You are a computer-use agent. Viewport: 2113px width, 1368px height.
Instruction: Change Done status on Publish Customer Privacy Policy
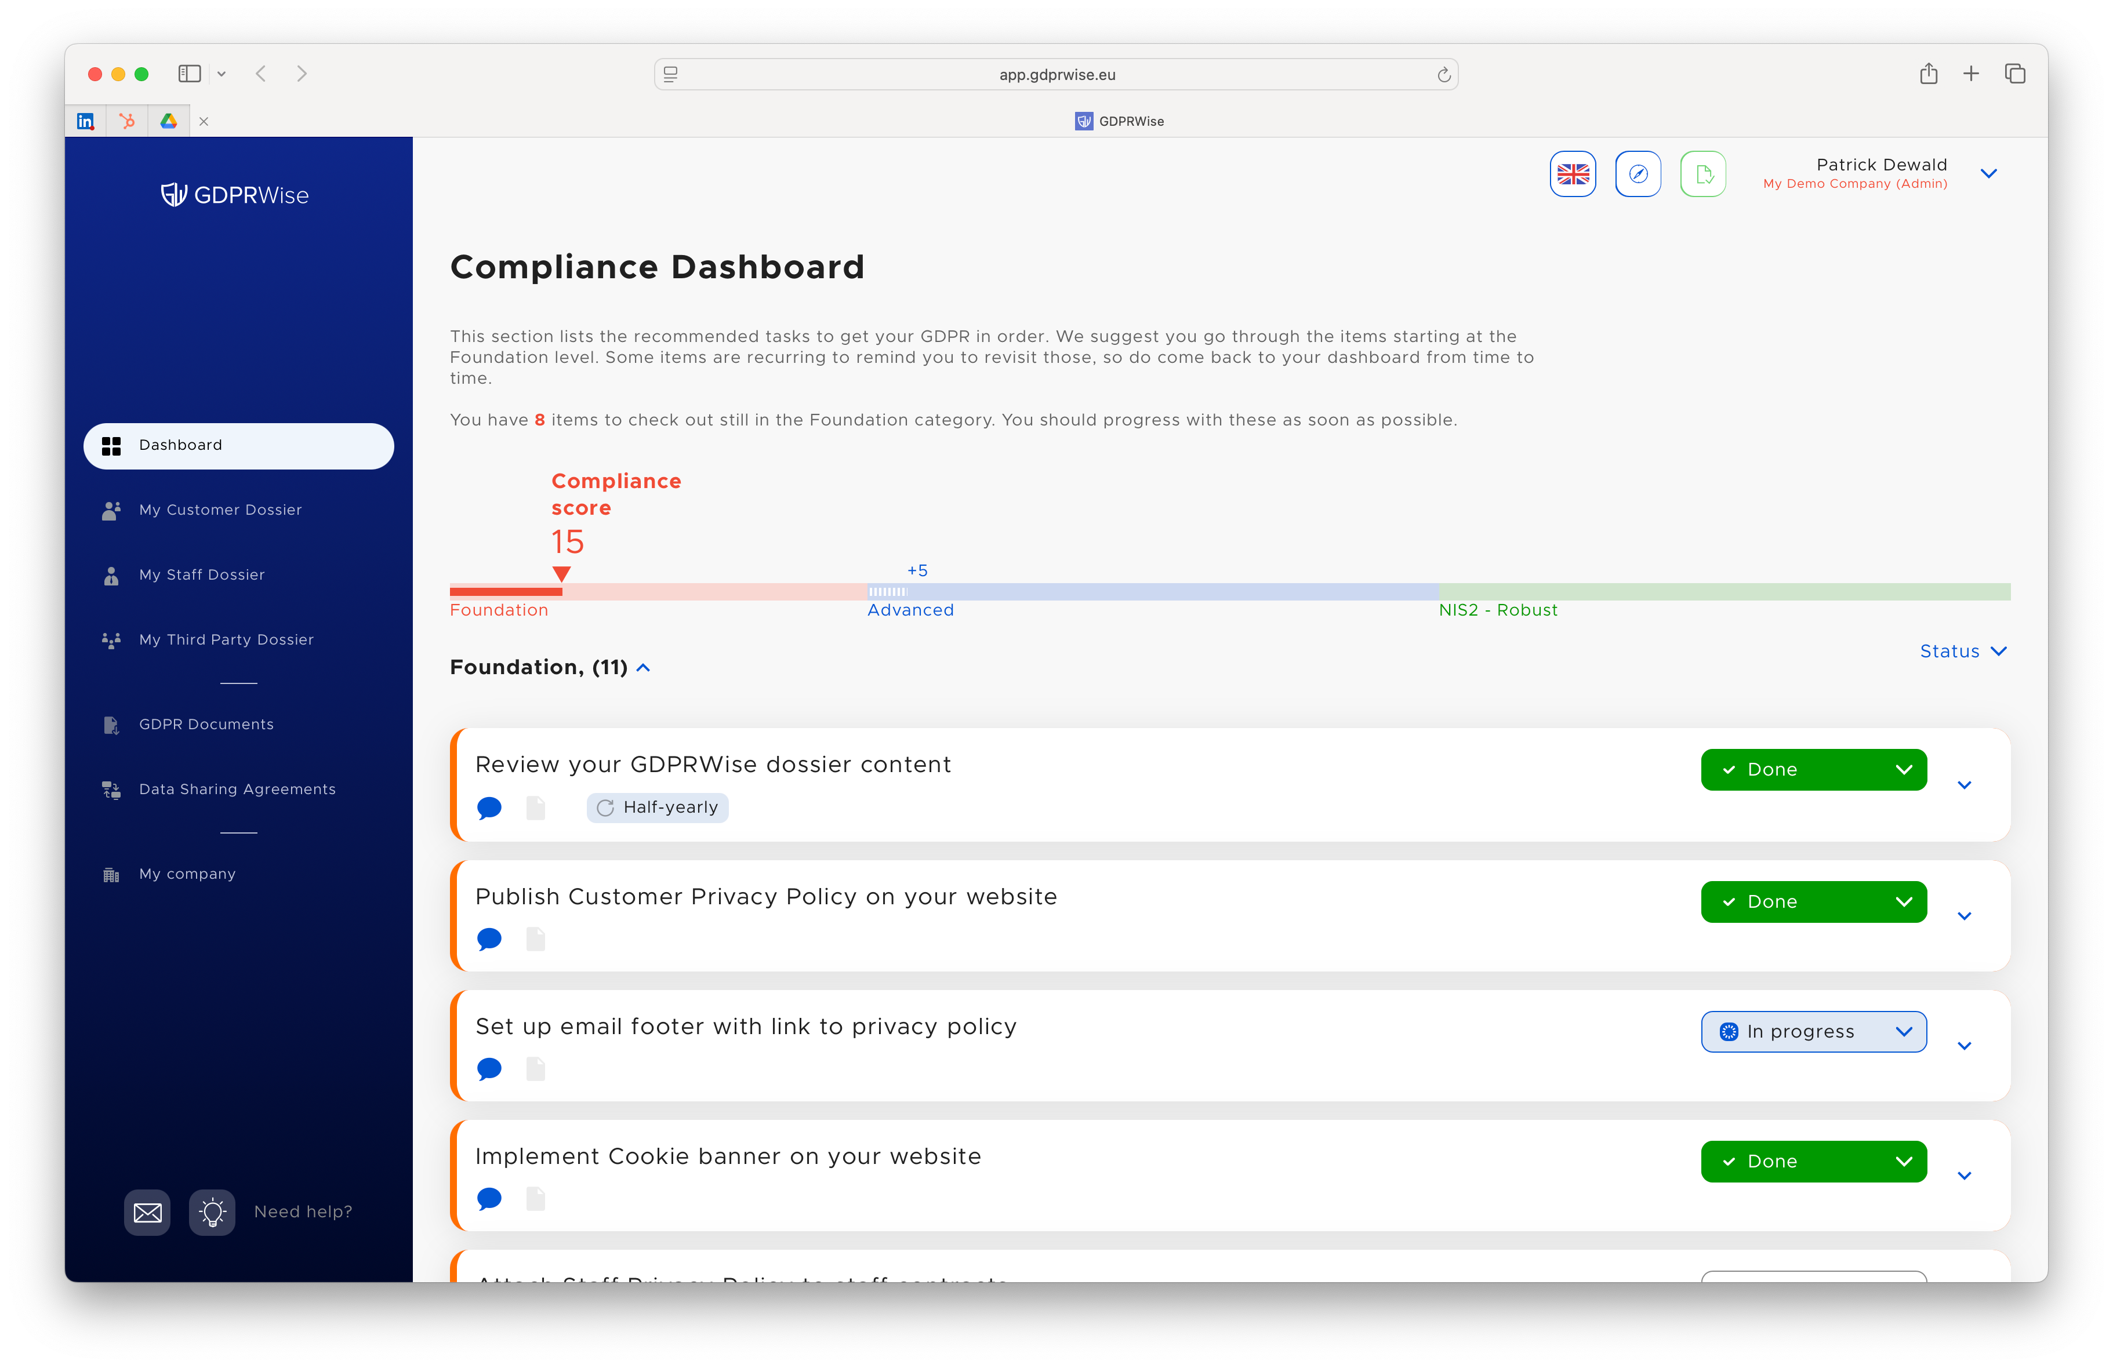coord(1813,901)
